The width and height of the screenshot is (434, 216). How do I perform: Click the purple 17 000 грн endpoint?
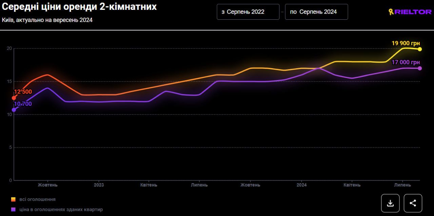pyautogui.click(x=420, y=68)
